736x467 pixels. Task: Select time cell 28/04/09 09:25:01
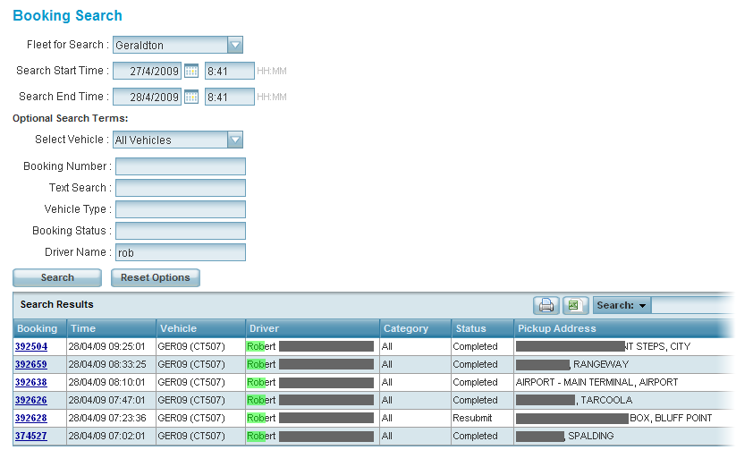coord(111,346)
